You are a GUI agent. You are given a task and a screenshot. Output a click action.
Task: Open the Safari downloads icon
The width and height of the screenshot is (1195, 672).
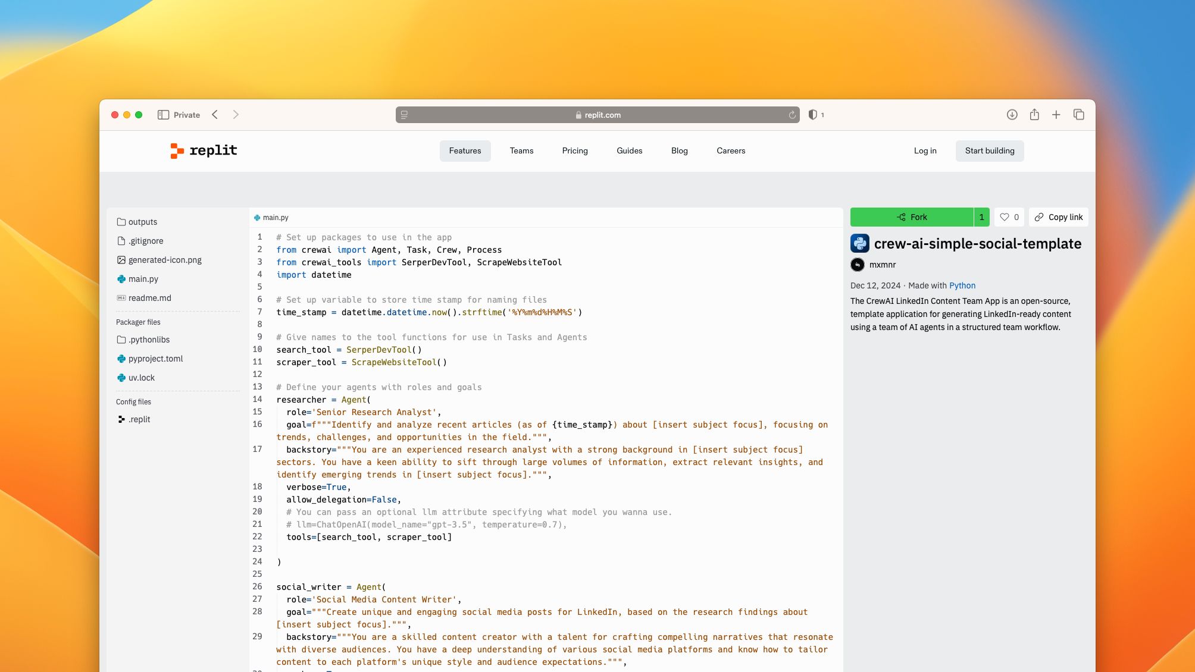[x=1012, y=115]
